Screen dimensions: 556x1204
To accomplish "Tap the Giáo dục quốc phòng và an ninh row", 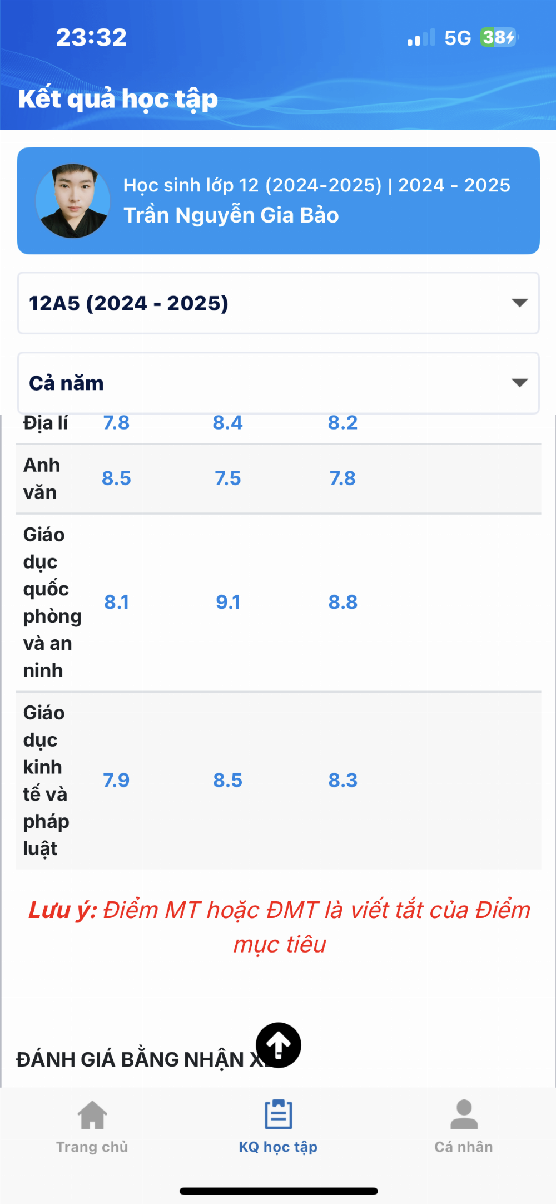I will click(x=279, y=603).
